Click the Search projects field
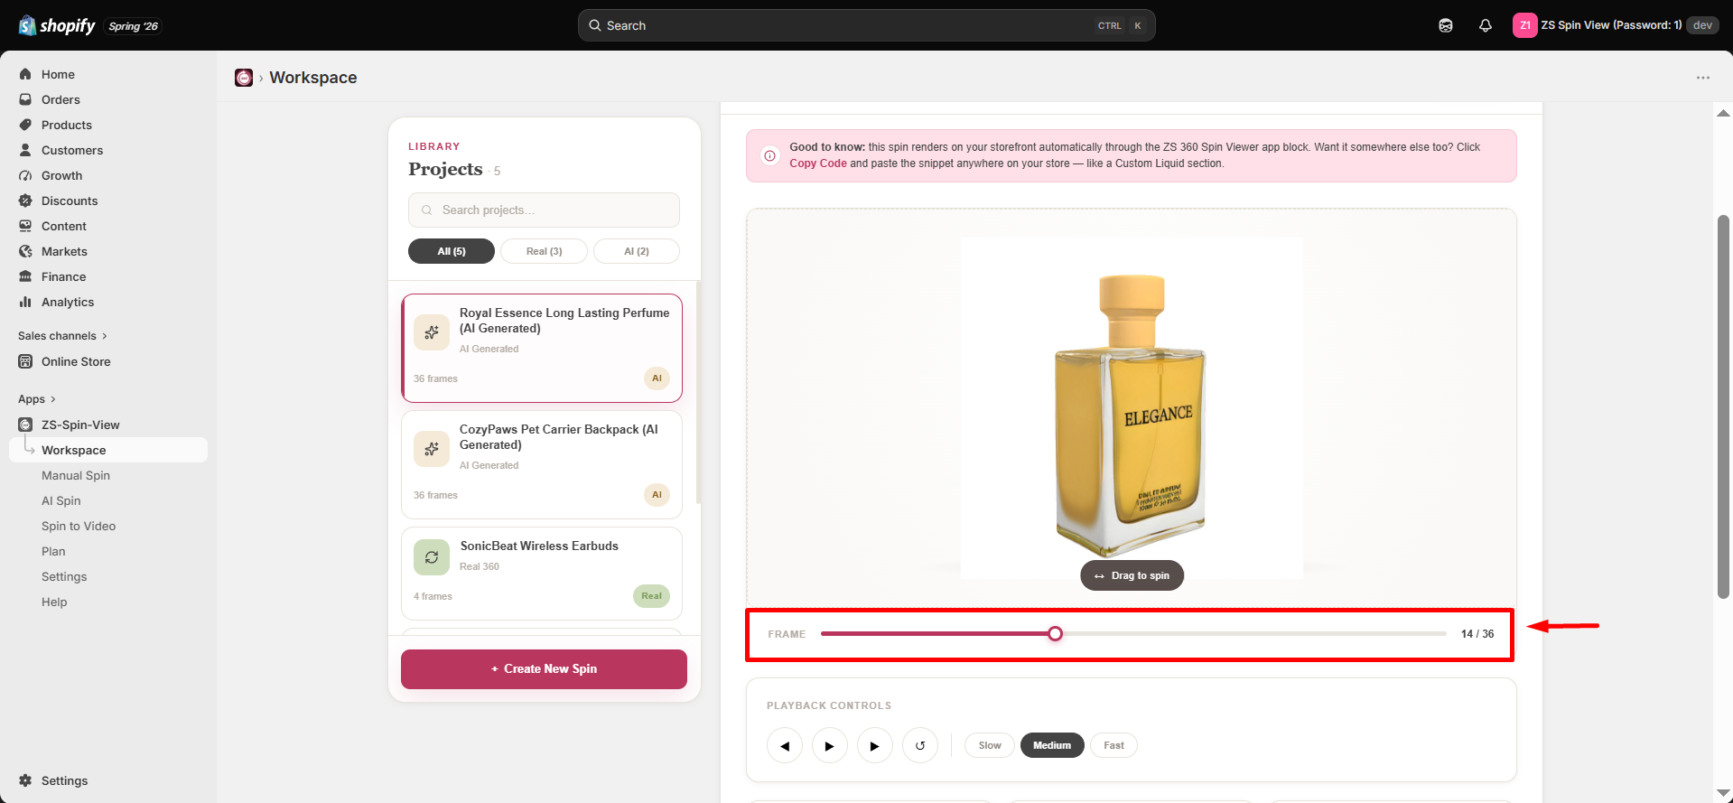1733x803 pixels. point(544,210)
